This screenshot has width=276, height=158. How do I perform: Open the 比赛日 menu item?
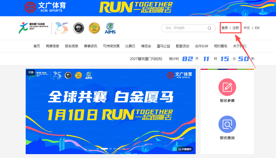(130, 46)
